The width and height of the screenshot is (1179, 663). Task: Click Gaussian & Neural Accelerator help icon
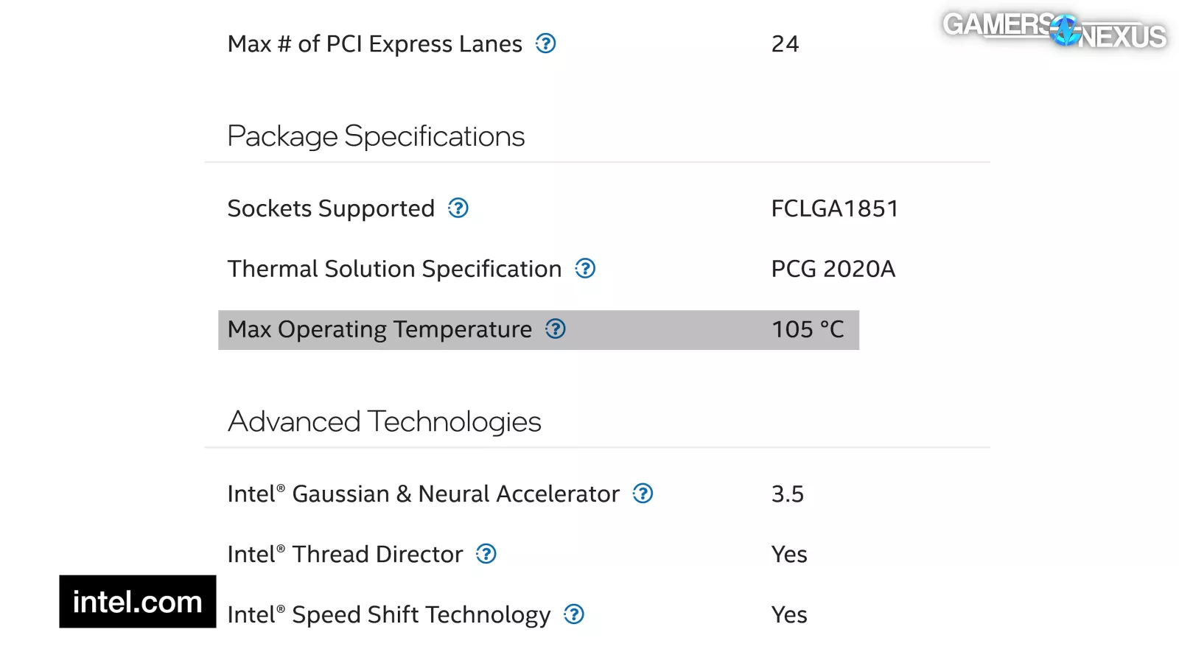643,494
